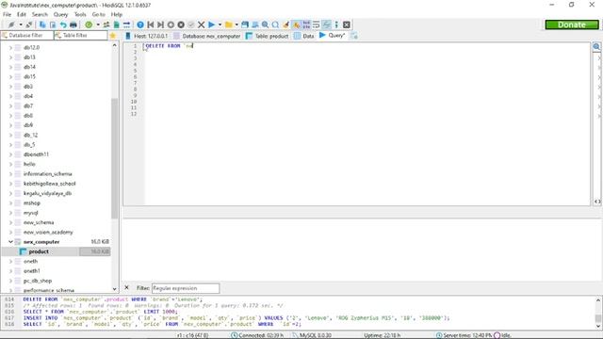
Task: Expand the information_schema database node
Action: coord(10,173)
